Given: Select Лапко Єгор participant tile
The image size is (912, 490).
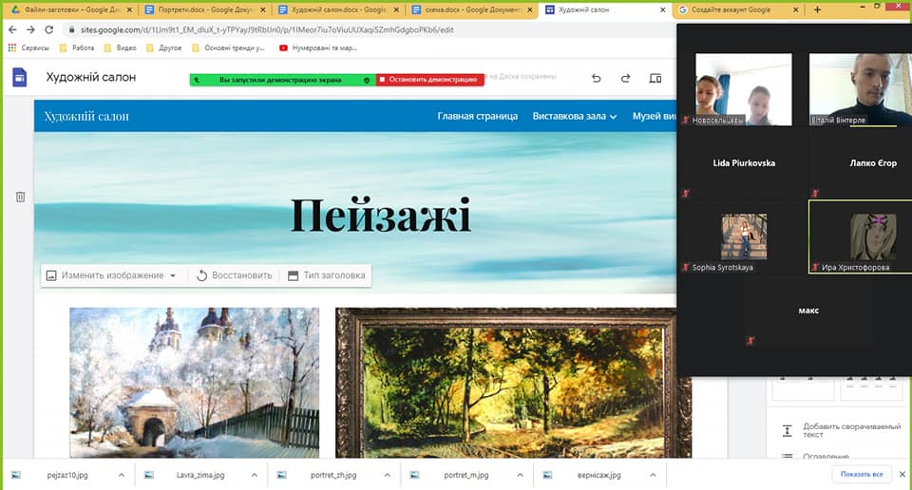Looking at the screenshot, I should point(861,163).
